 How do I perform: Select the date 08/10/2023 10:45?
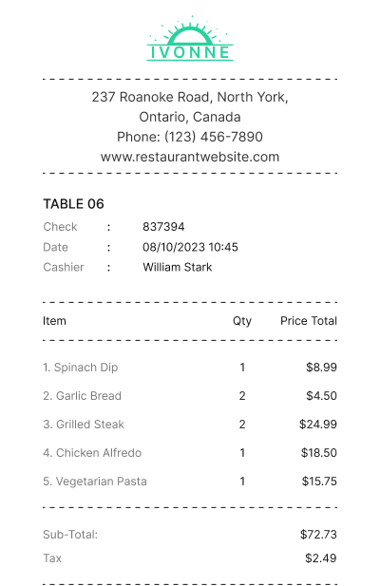point(190,247)
